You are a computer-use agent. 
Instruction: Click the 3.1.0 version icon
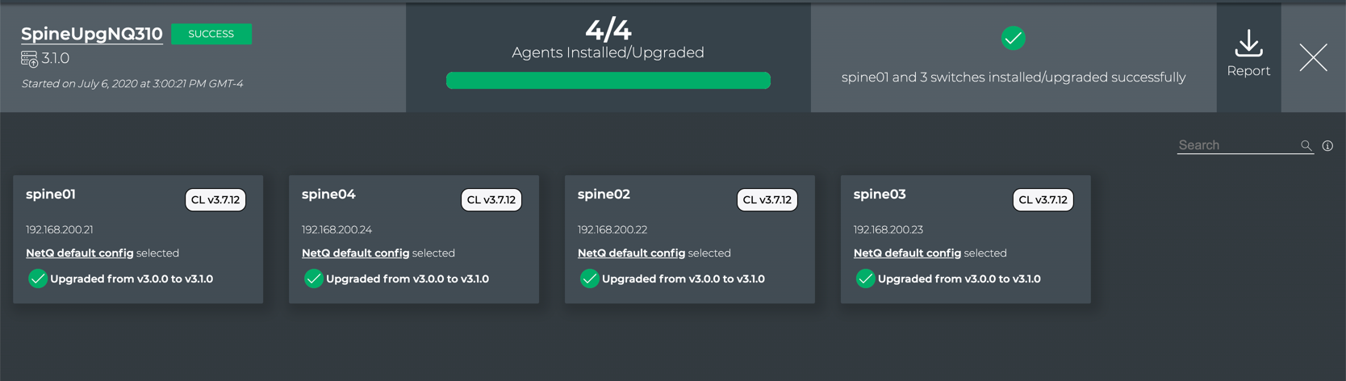click(x=30, y=59)
